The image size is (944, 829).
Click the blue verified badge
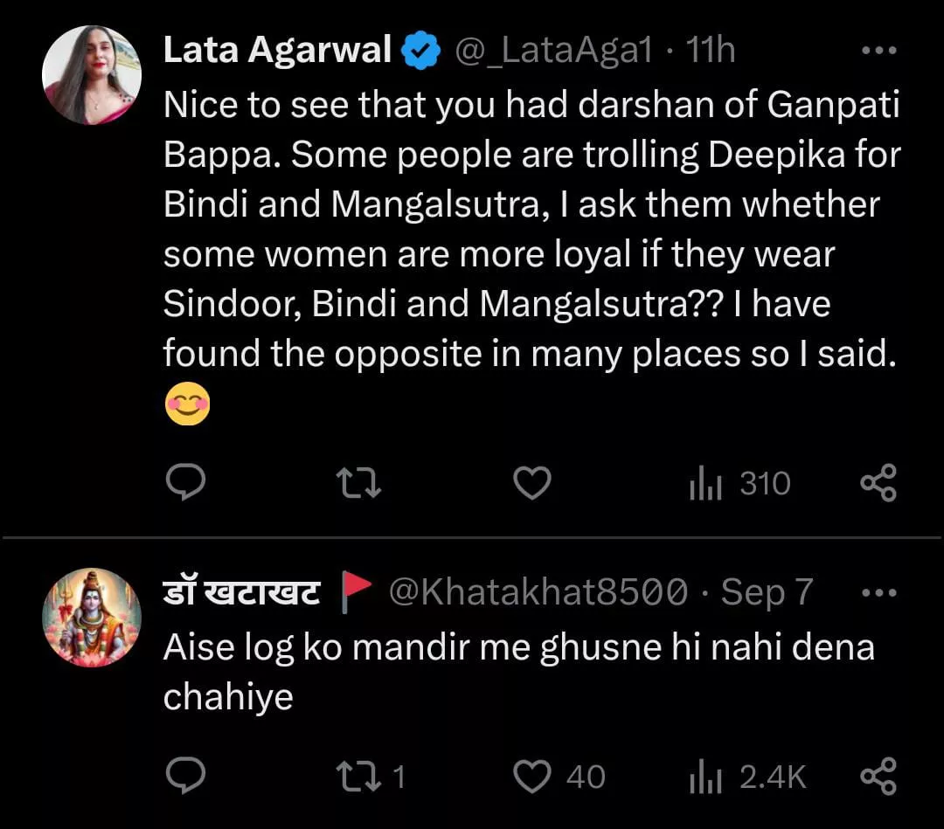tap(420, 52)
